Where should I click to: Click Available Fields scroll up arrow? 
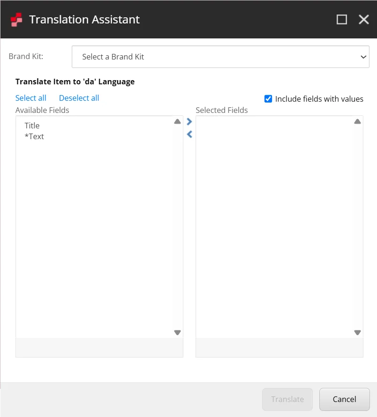(x=177, y=121)
